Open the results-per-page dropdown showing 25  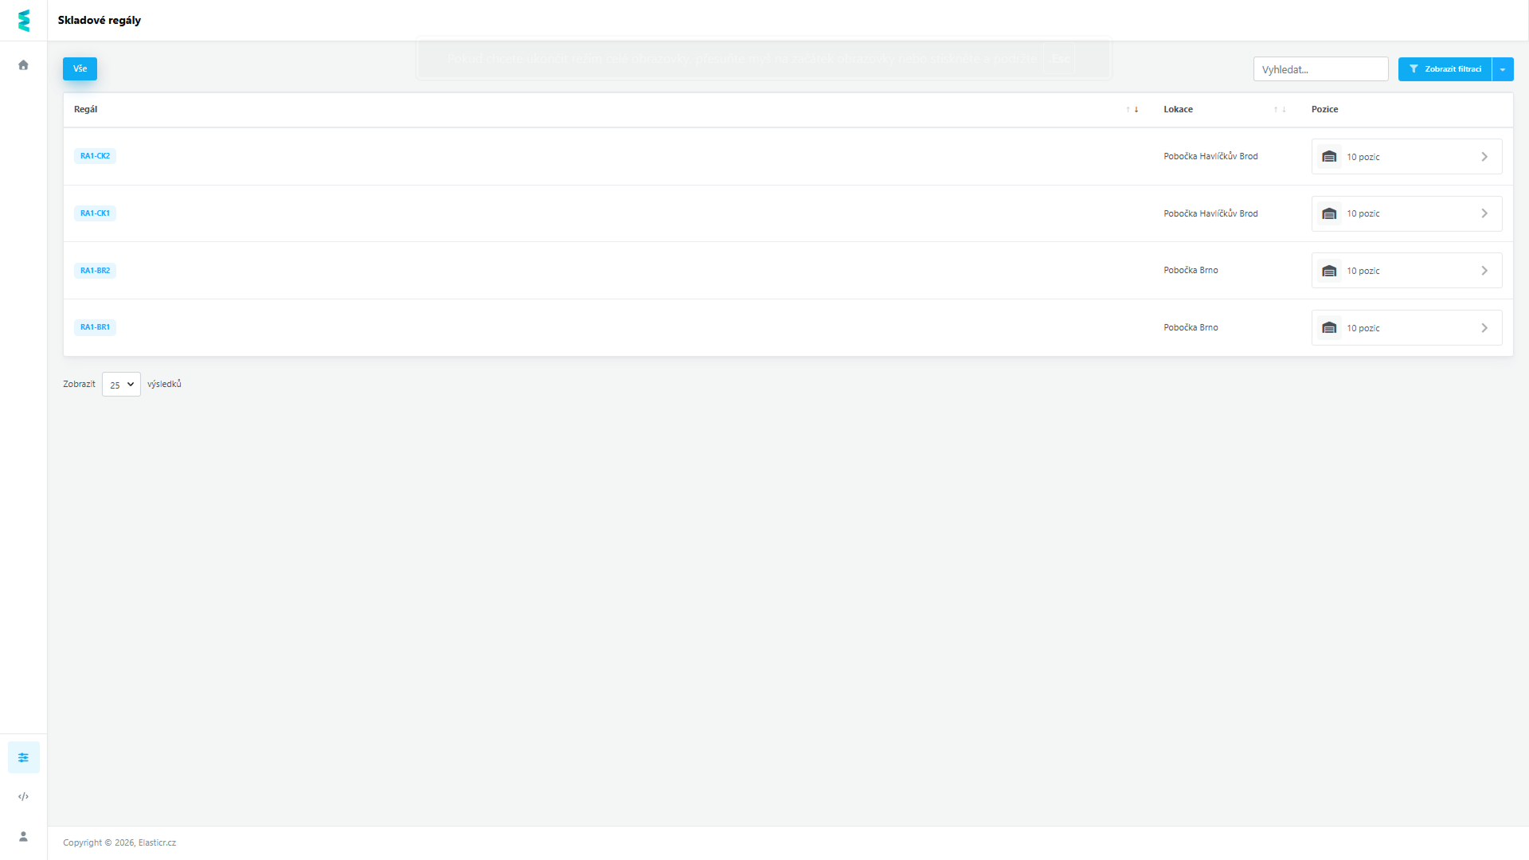click(x=121, y=385)
